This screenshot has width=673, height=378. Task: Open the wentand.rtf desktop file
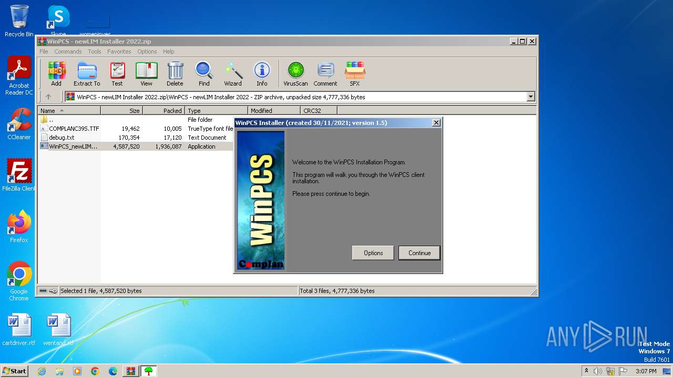[x=58, y=330]
